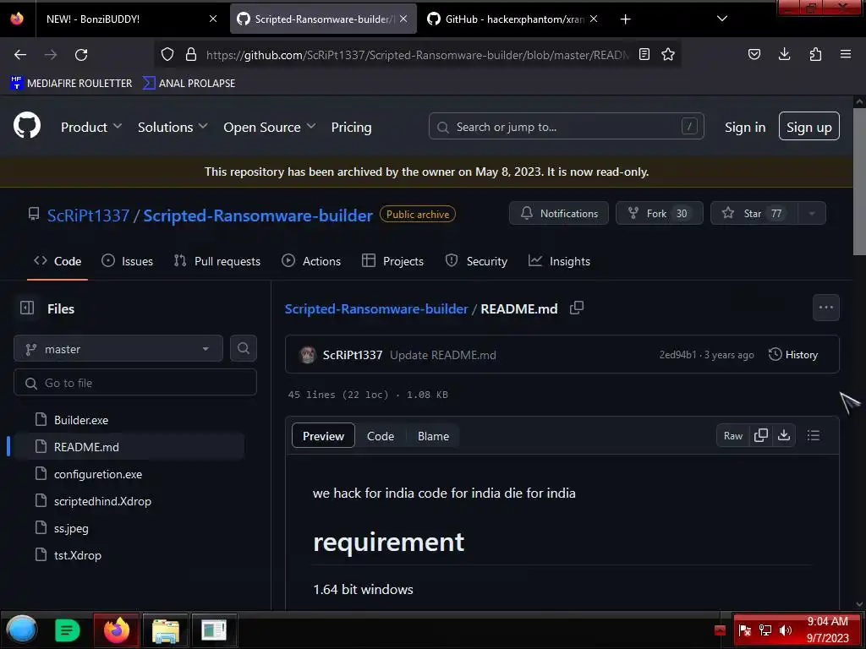This screenshot has width=866, height=649.
Task: Open the Actions tab
Action: [311, 261]
